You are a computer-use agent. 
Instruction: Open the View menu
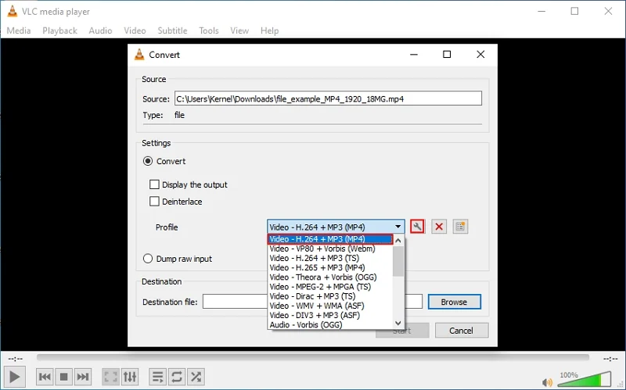coord(239,30)
